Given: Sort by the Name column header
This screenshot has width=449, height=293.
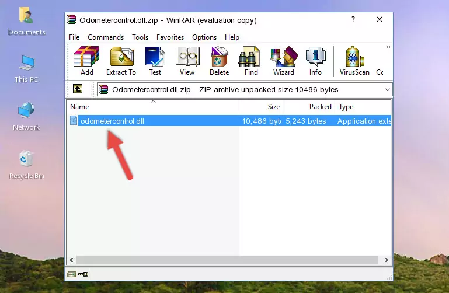Looking at the screenshot, I should [x=153, y=107].
